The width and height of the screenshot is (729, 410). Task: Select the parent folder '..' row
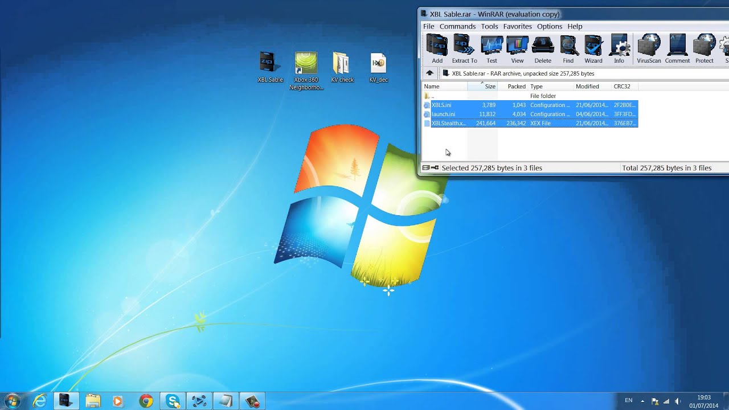coord(531,96)
